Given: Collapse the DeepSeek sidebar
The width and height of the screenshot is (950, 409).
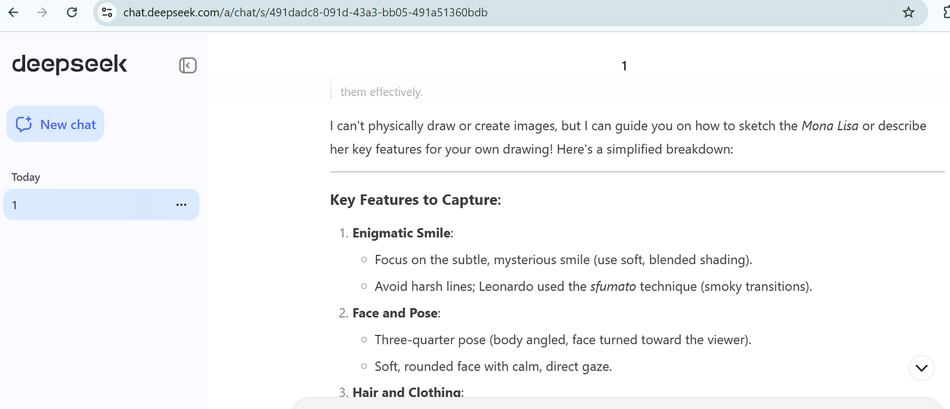Looking at the screenshot, I should click(187, 65).
